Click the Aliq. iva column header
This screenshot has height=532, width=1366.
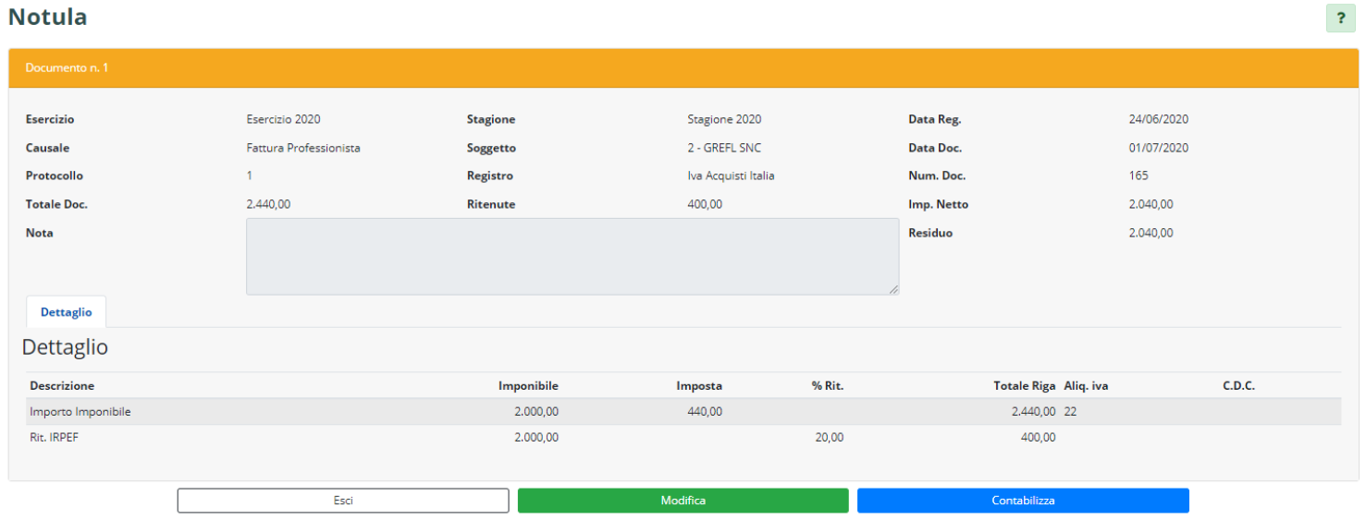pyautogui.click(x=1086, y=386)
